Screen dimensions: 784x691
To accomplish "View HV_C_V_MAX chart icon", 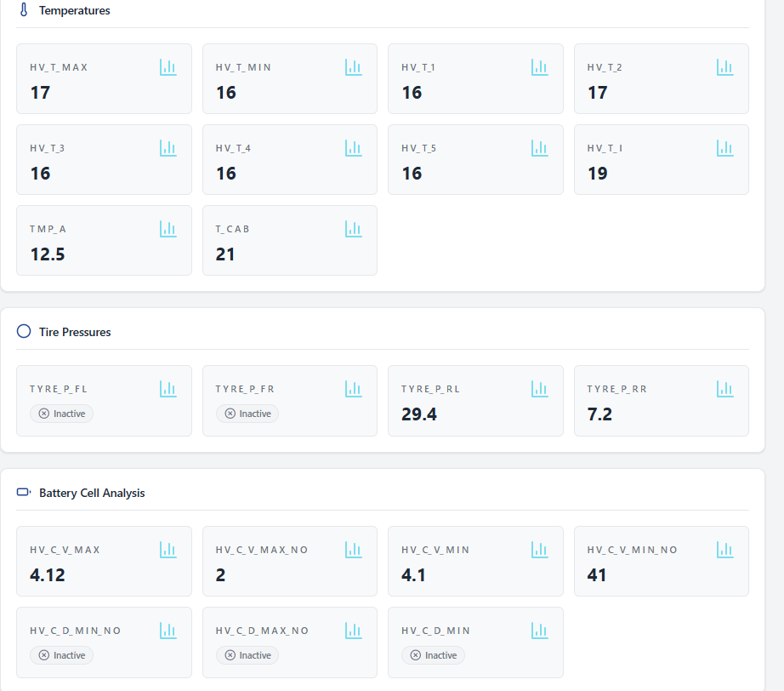I will pyautogui.click(x=168, y=550).
